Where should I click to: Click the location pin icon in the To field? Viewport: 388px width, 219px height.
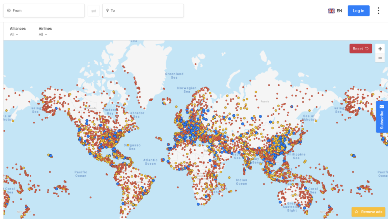click(107, 10)
